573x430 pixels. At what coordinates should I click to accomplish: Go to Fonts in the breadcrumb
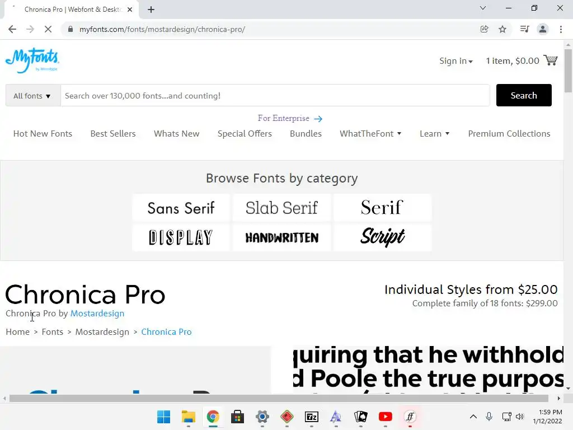(x=52, y=331)
